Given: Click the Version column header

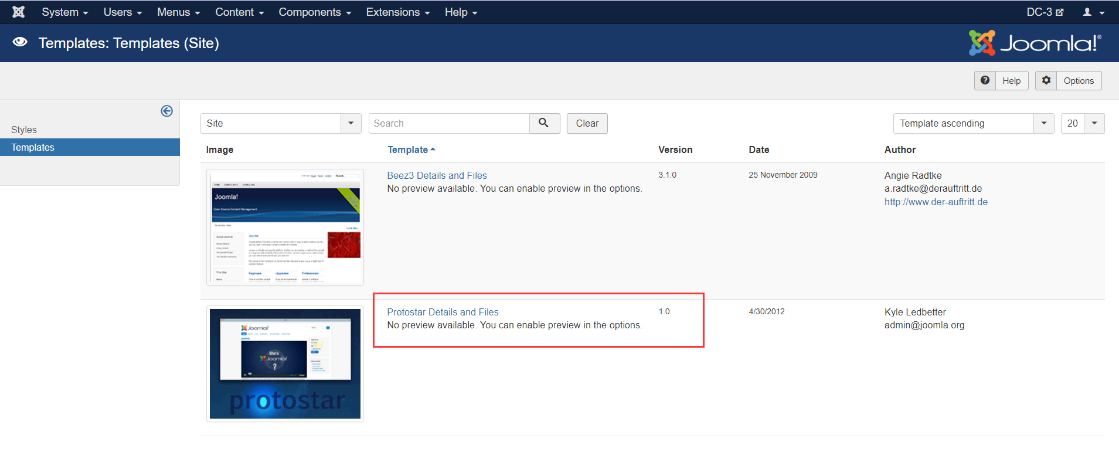Looking at the screenshot, I should tap(675, 150).
